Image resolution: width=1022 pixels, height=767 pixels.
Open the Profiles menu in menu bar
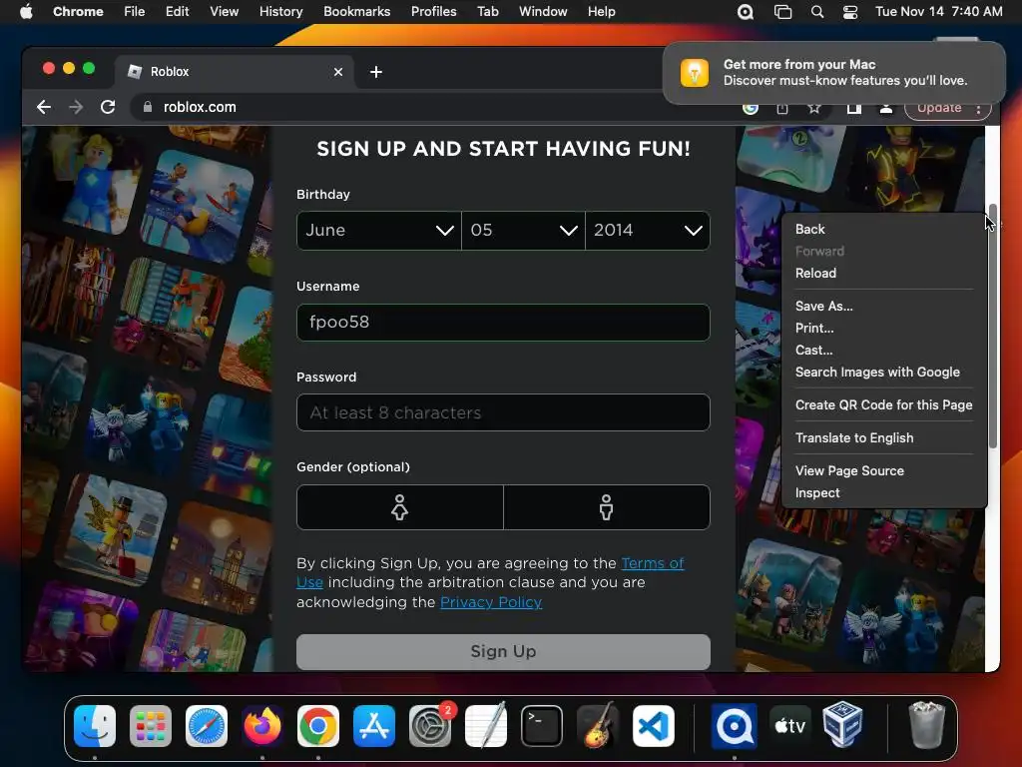[x=433, y=12]
